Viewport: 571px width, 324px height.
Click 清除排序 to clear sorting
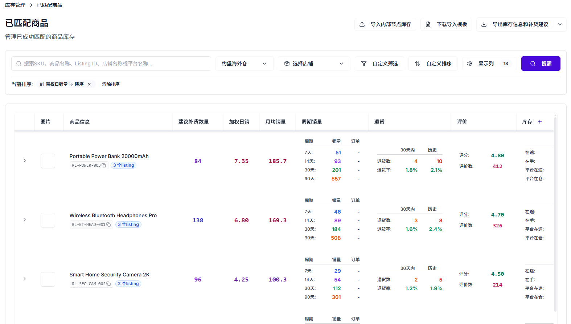click(111, 84)
